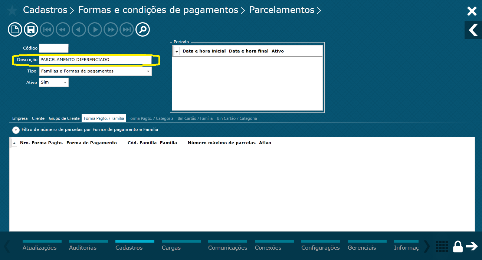Click Número máximo de parcelas column header
The image size is (482, 260).
pyautogui.click(x=222, y=143)
